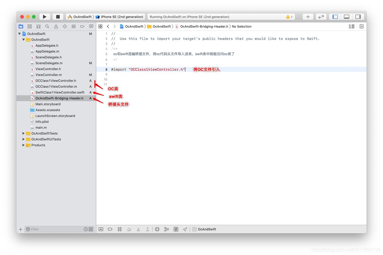Click the Debug View Hierarchy icon

point(157,229)
